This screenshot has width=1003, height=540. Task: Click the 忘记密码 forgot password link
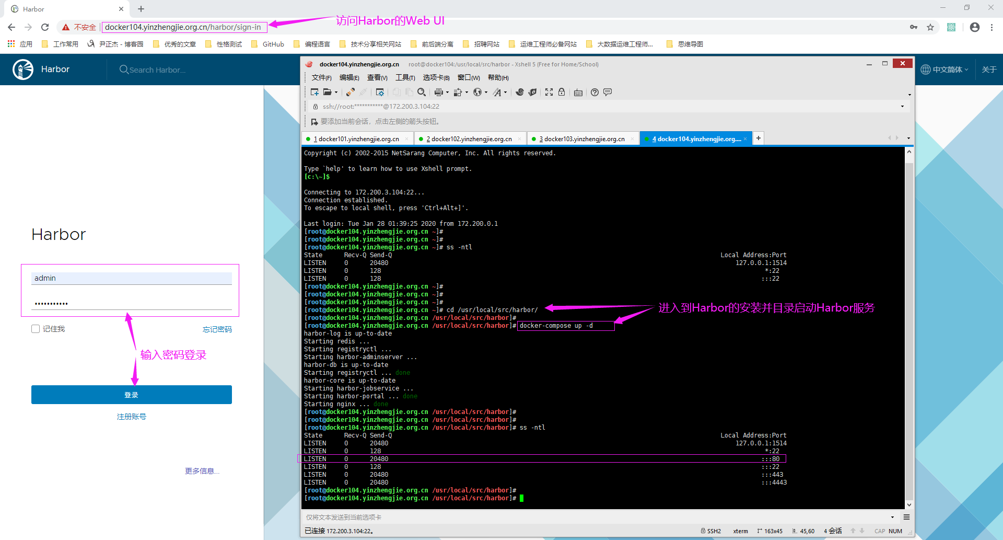point(217,329)
